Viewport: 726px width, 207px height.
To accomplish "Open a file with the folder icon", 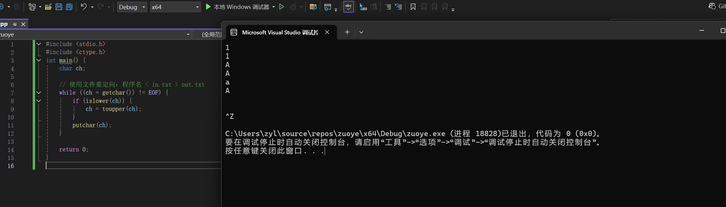I will 48,7.
